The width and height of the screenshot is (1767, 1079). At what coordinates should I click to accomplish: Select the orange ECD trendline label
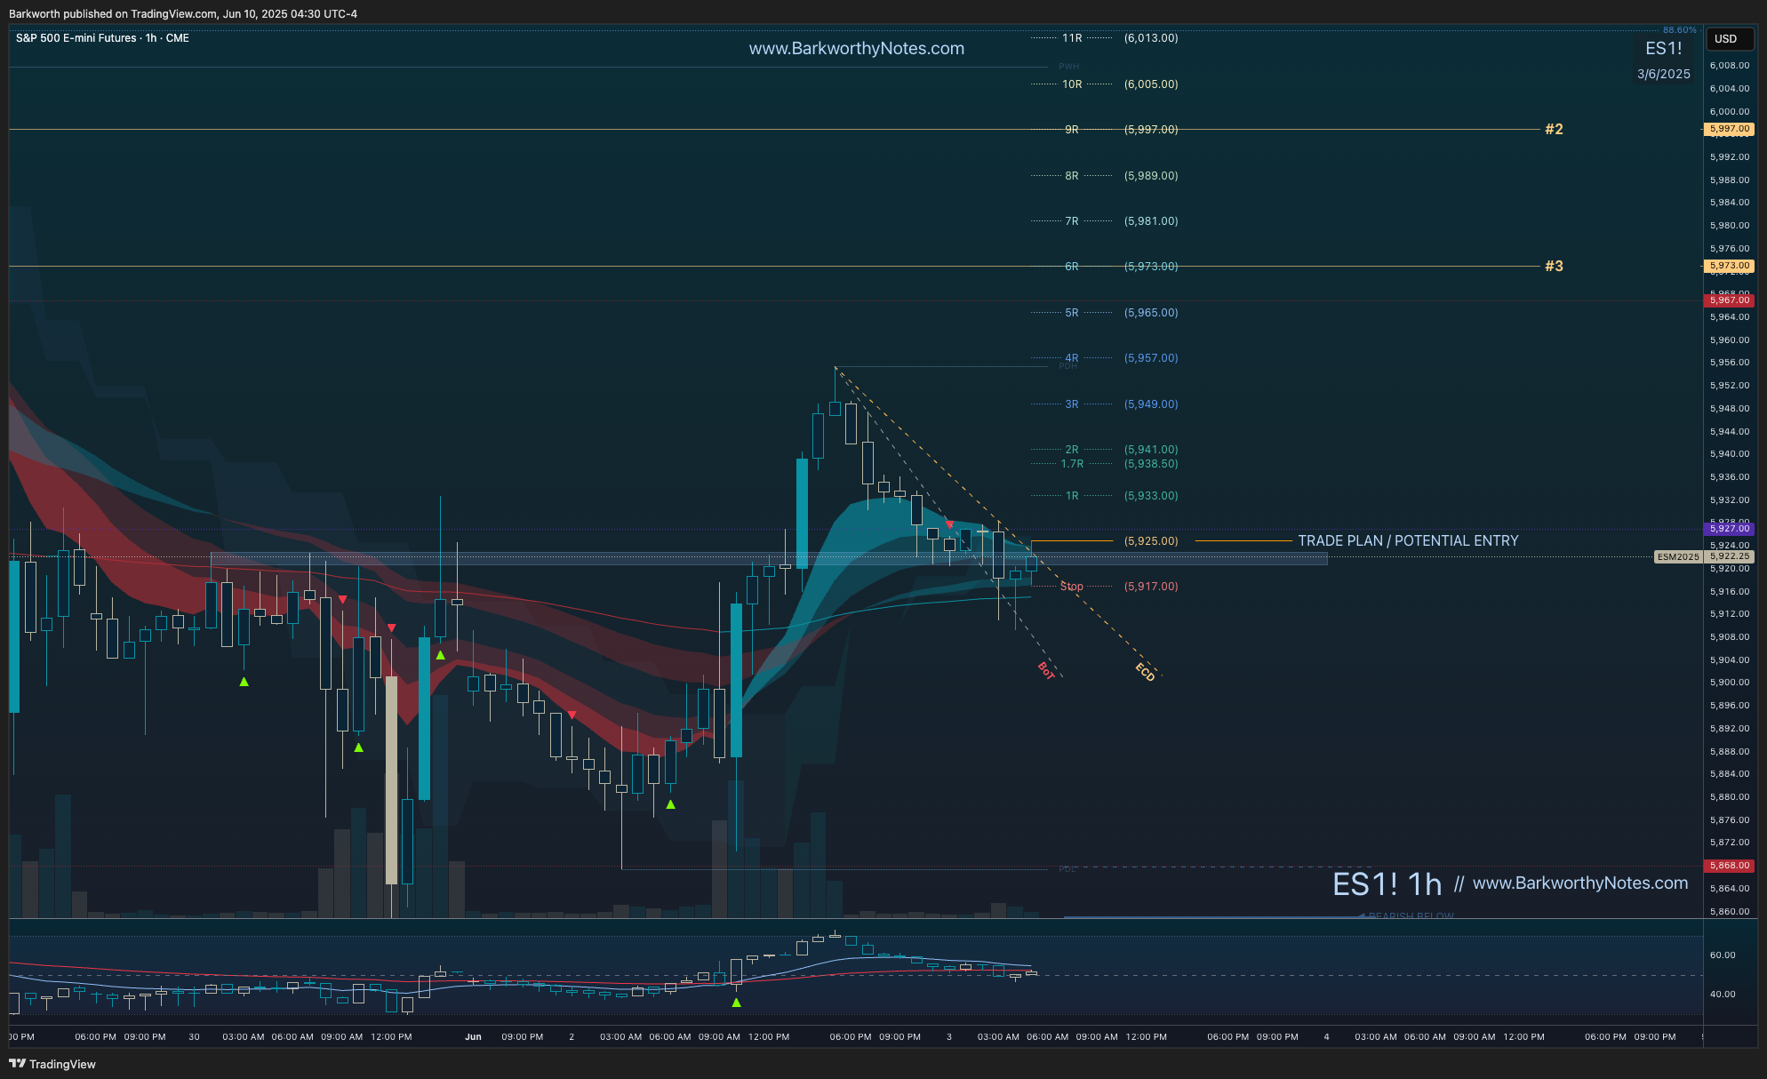coord(1145,673)
